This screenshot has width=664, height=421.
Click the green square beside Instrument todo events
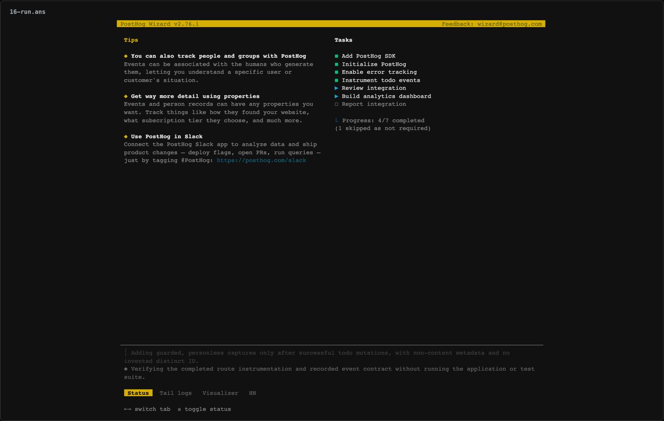pyautogui.click(x=337, y=81)
